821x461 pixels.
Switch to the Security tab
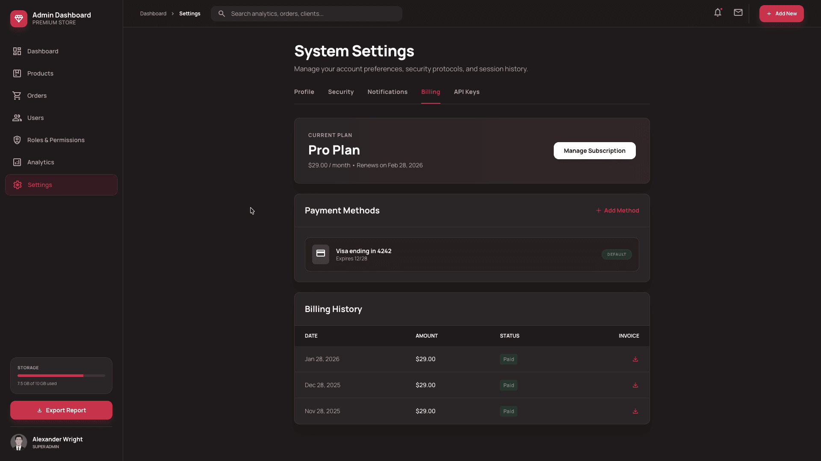tap(340, 92)
